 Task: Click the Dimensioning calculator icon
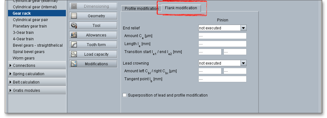pos(74,6)
